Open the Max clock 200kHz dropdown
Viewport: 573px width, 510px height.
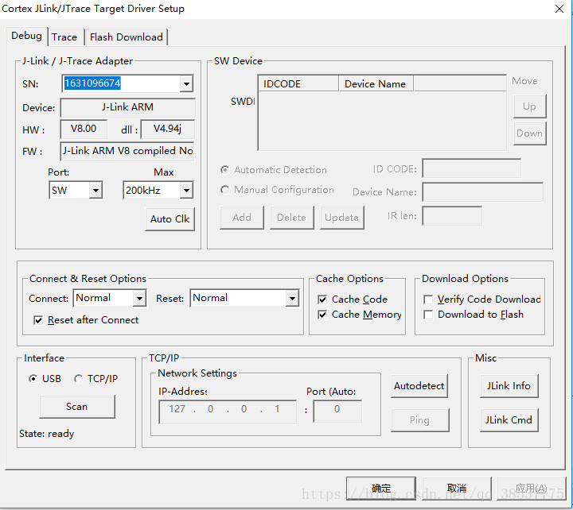187,190
